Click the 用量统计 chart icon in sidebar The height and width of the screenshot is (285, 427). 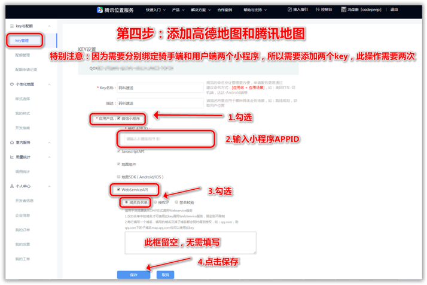[12, 157]
